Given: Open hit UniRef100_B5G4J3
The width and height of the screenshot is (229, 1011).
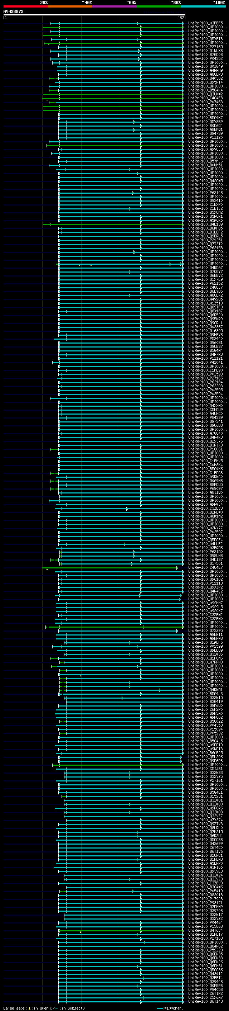Looking at the screenshot, I should click(x=205, y=694).
